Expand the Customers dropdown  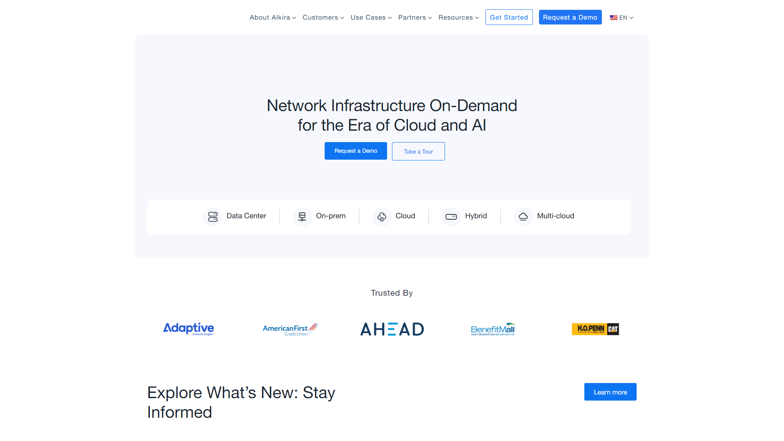(323, 18)
